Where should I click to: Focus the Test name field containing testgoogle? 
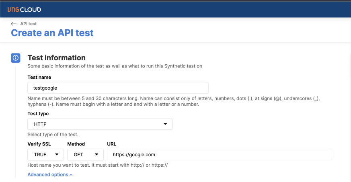[x=118, y=88]
